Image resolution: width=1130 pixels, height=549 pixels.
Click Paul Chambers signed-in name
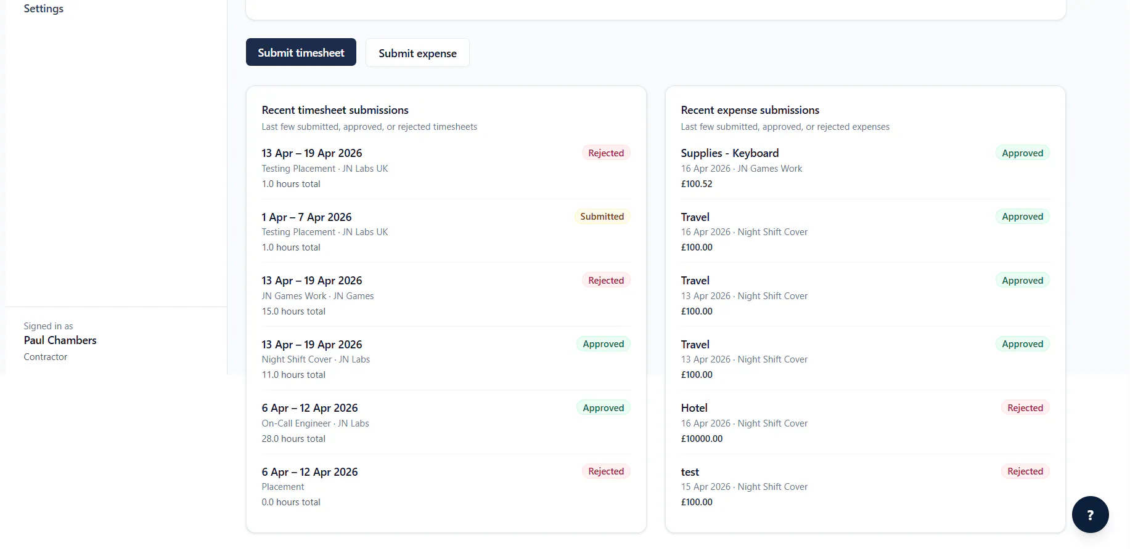tap(60, 340)
